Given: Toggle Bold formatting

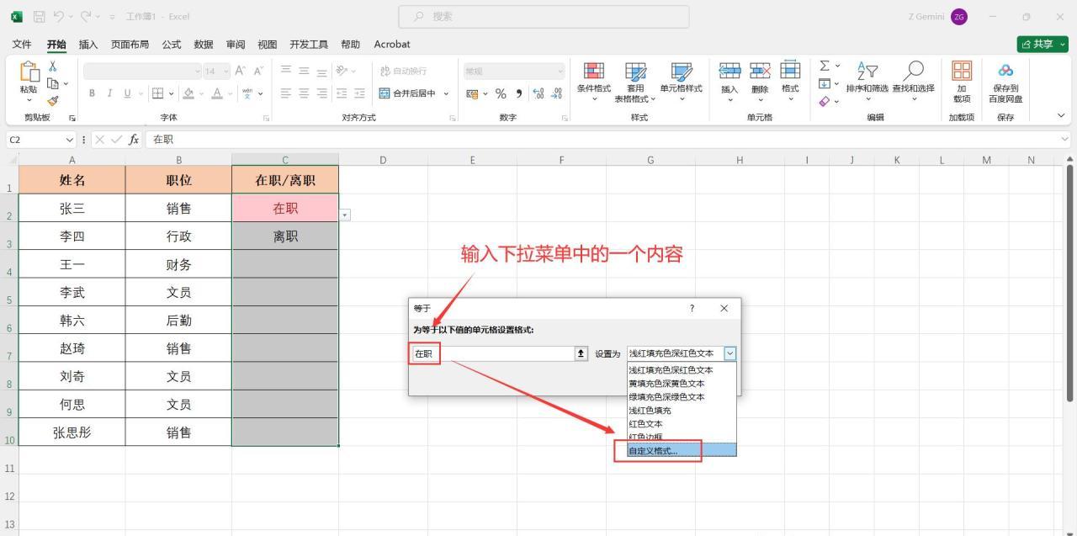Looking at the screenshot, I should coord(92,93).
